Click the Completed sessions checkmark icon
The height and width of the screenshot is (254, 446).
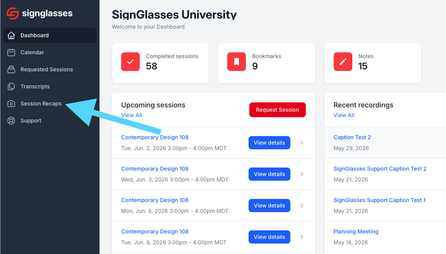130,62
